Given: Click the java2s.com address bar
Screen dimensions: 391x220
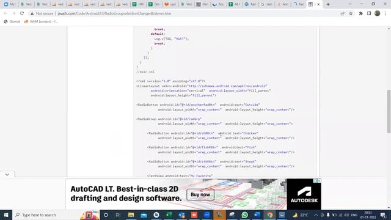Looking at the screenshot, I should [114, 13].
